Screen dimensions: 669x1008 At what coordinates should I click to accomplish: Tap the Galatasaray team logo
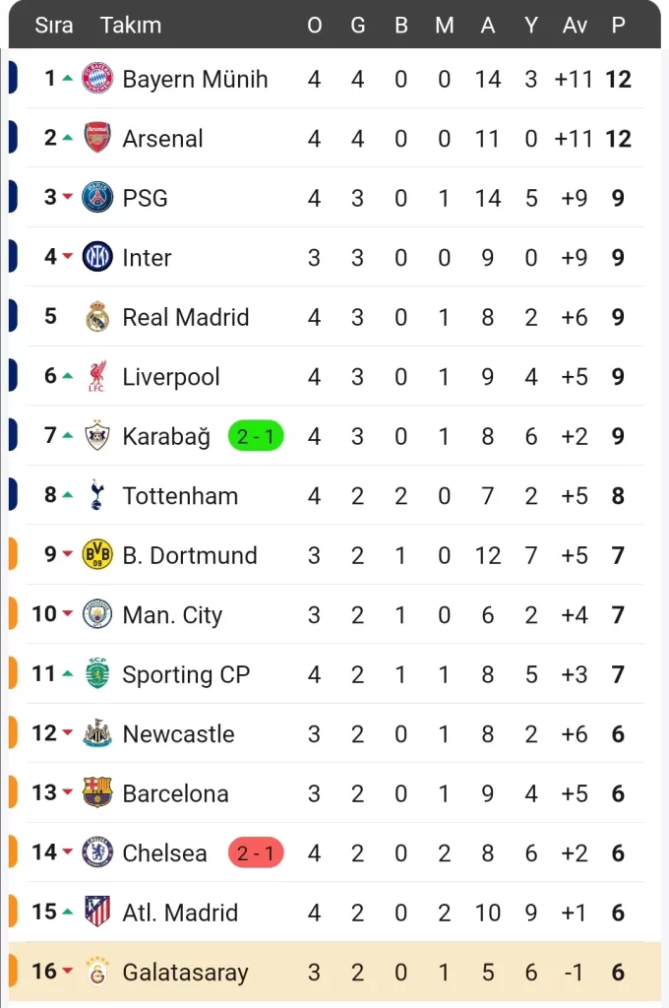tap(97, 972)
